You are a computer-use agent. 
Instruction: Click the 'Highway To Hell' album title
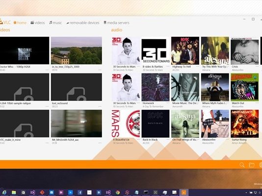pos(182,67)
